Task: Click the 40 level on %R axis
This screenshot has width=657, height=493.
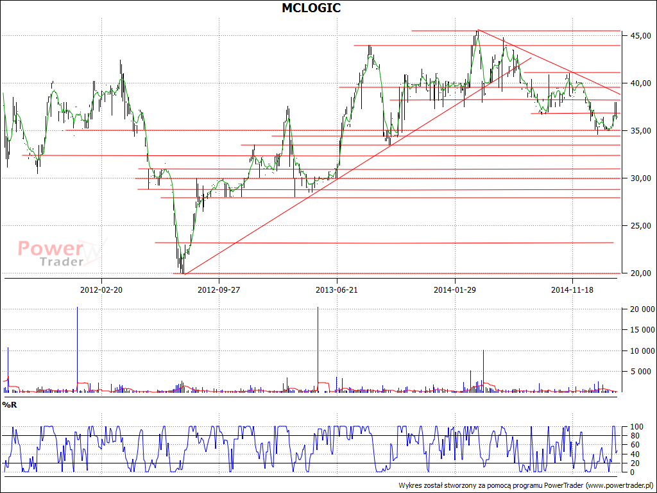Action: [x=635, y=454]
